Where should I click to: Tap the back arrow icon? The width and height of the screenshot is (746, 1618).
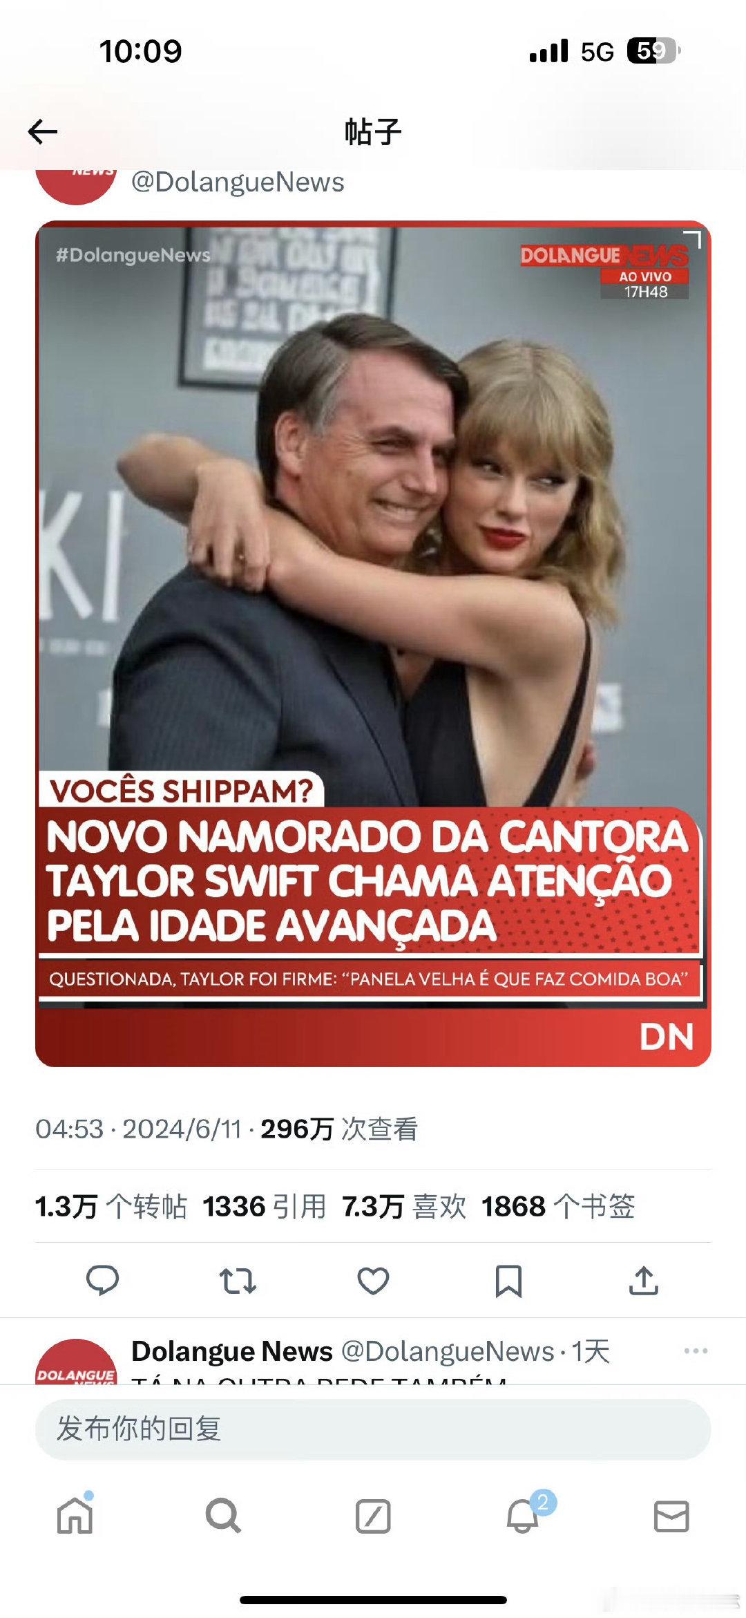point(42,131)
